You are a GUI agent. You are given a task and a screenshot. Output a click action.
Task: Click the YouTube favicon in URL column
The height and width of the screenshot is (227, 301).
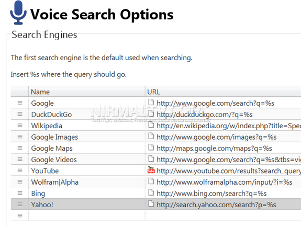pos(151,170)
